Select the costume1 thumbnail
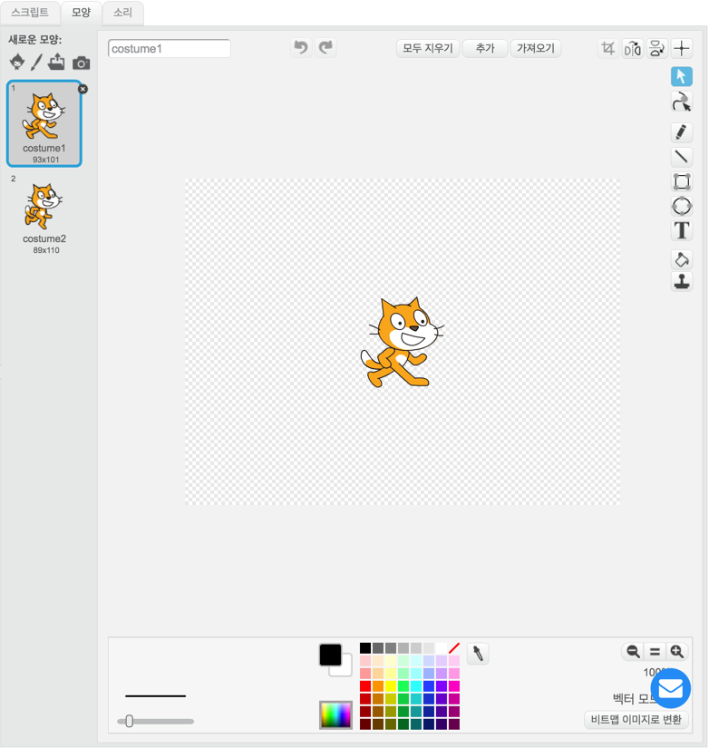The width and height of the screenshot is (709, 748). [x=44, y=123]
